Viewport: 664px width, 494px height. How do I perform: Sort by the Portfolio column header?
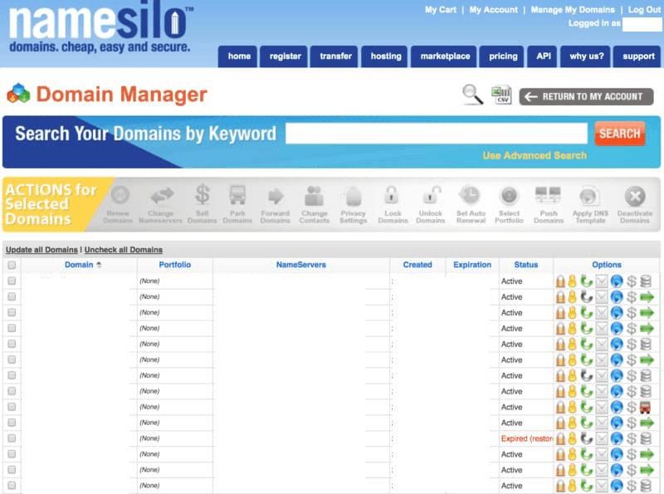coord(175,265)
